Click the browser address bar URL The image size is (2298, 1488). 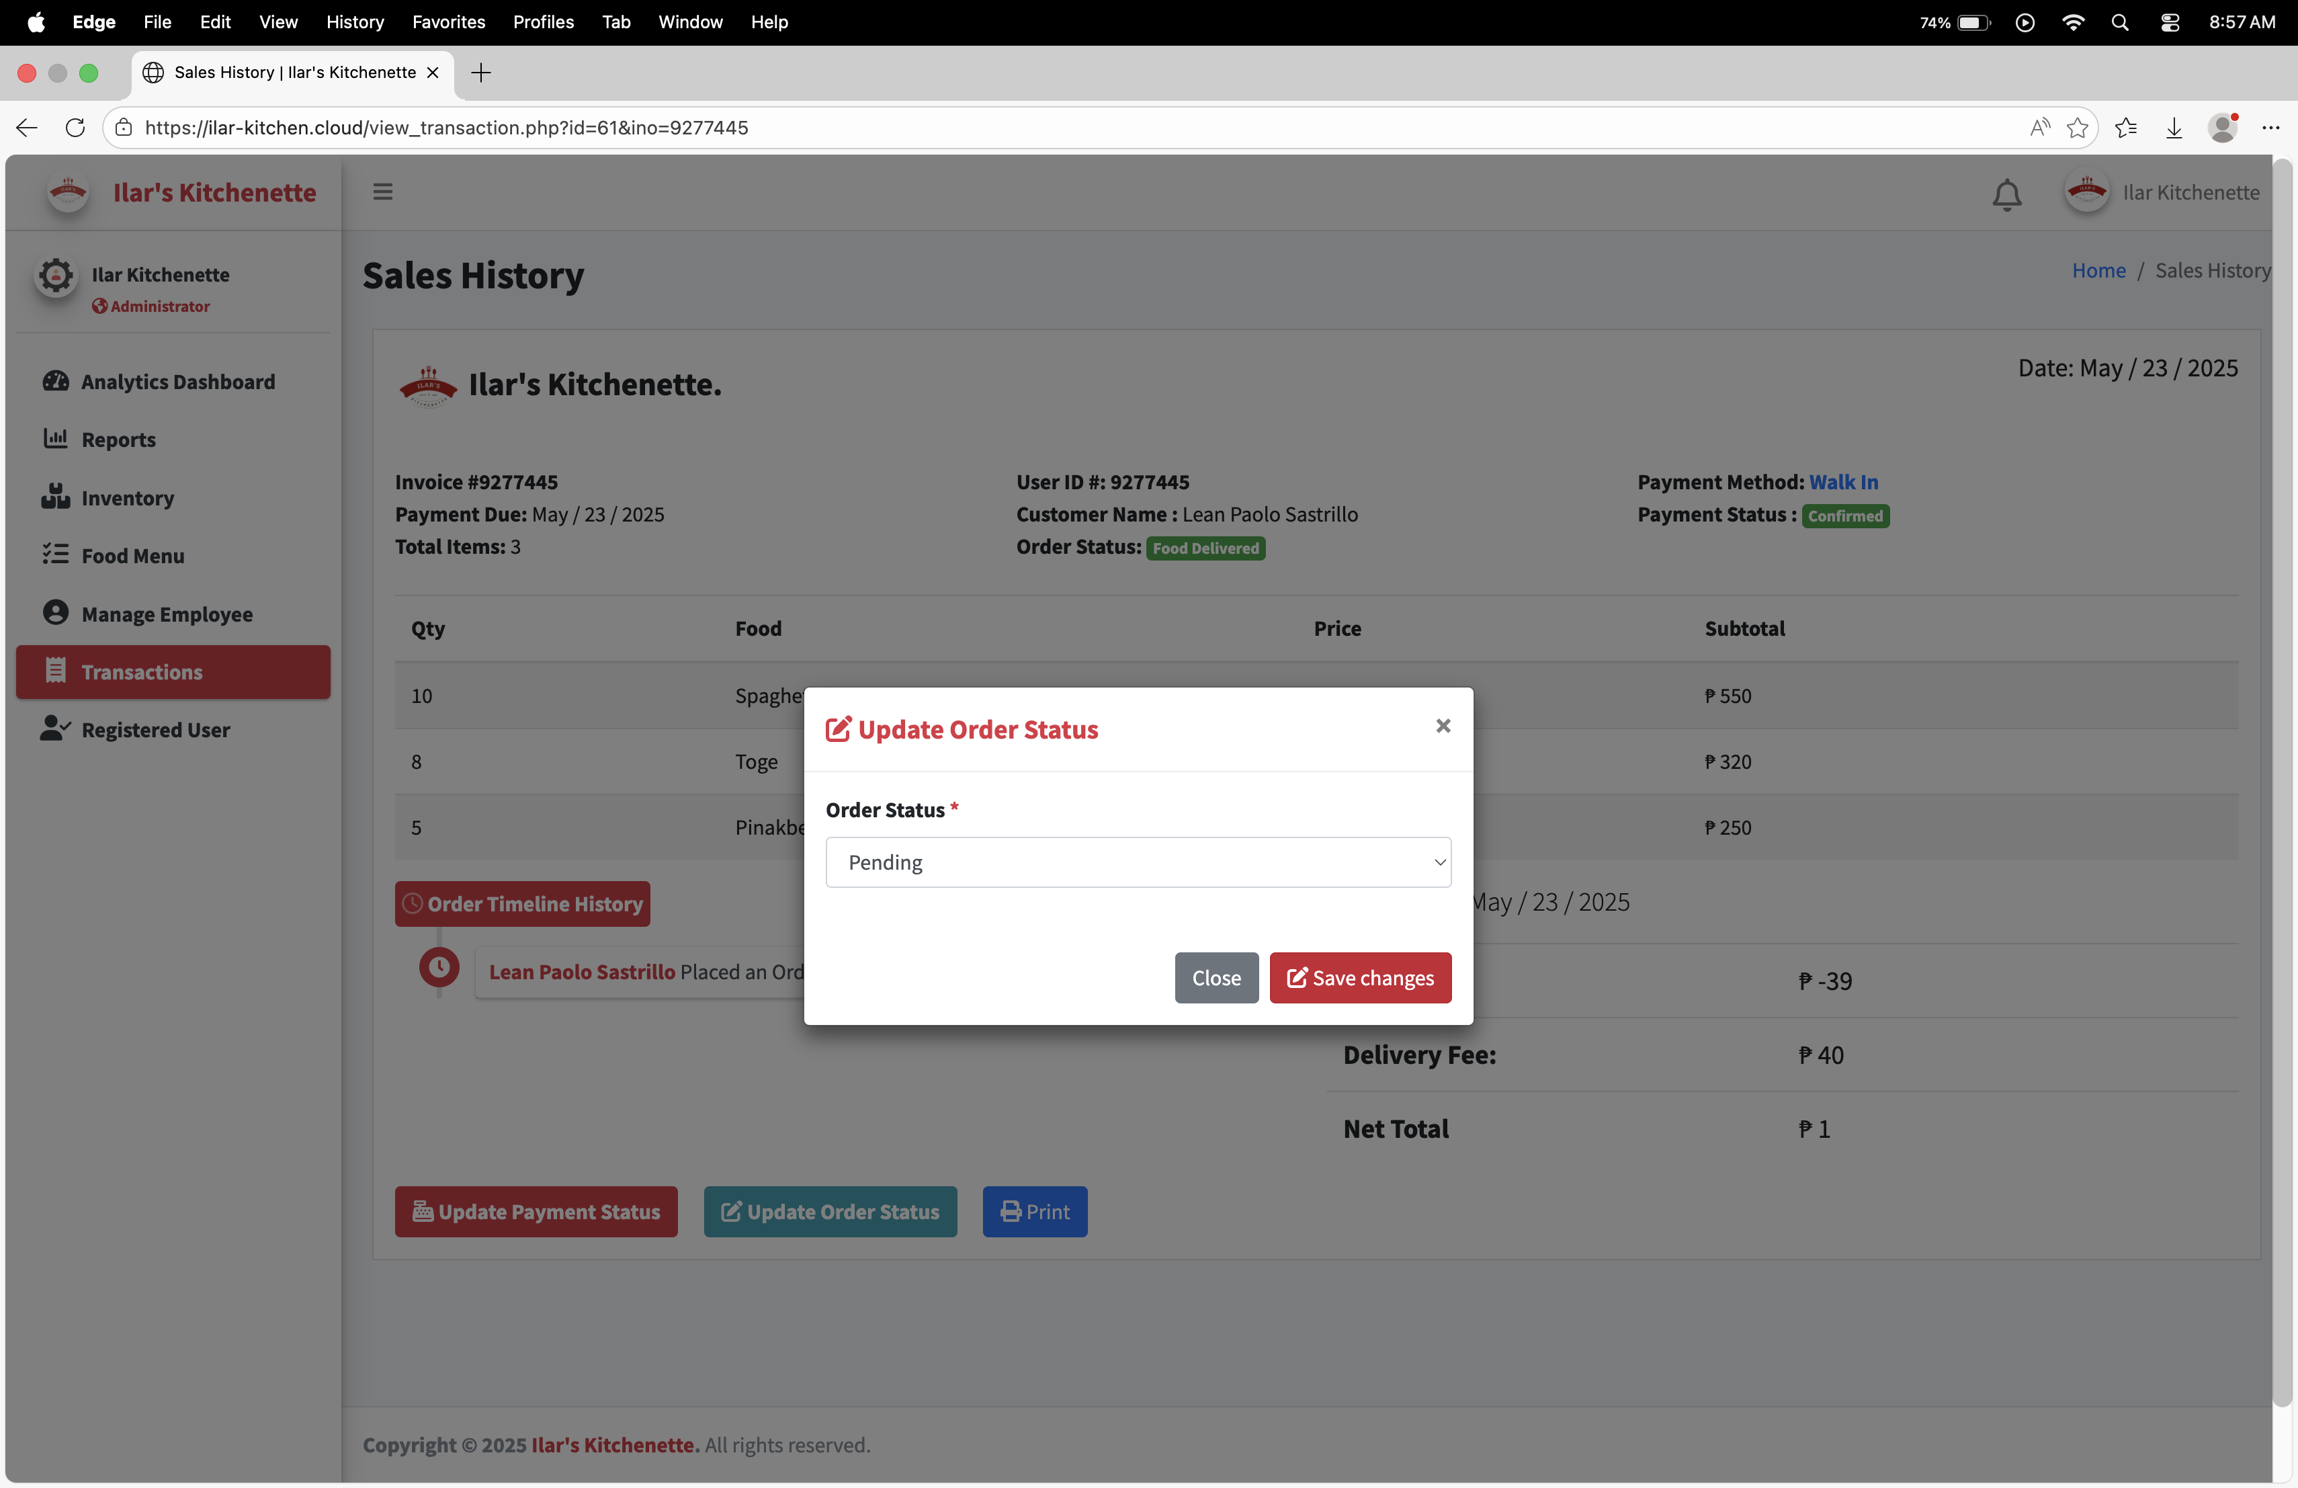[446, 128]
